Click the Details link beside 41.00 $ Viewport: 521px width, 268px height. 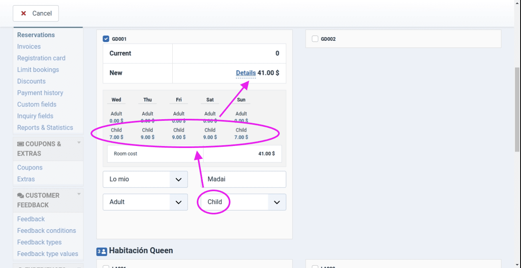pos(246,73)
